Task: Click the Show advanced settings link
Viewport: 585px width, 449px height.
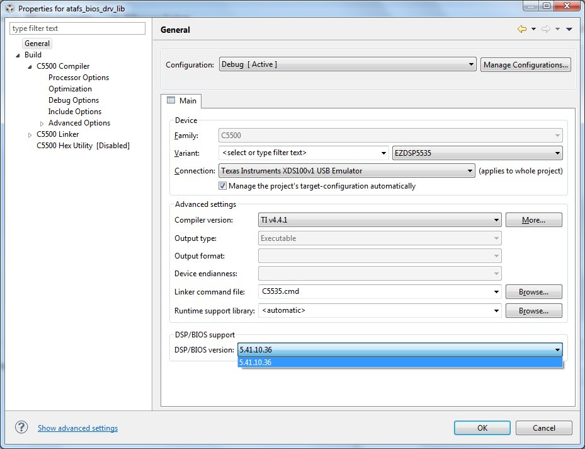Action: pos(77,428)
